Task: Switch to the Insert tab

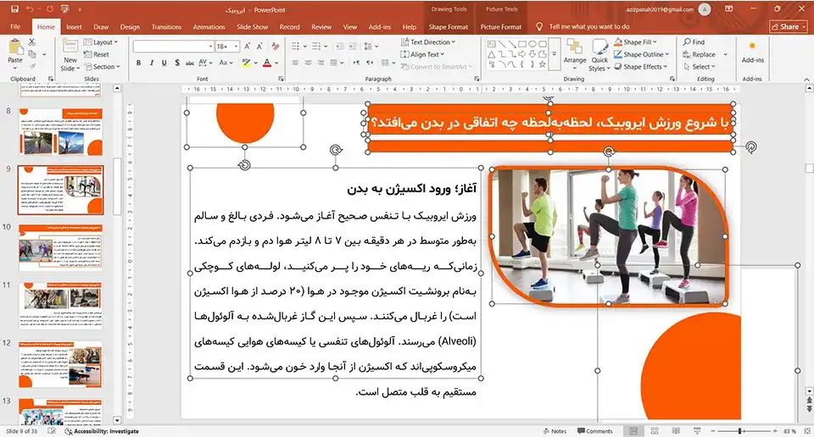Action: point(74,27)
